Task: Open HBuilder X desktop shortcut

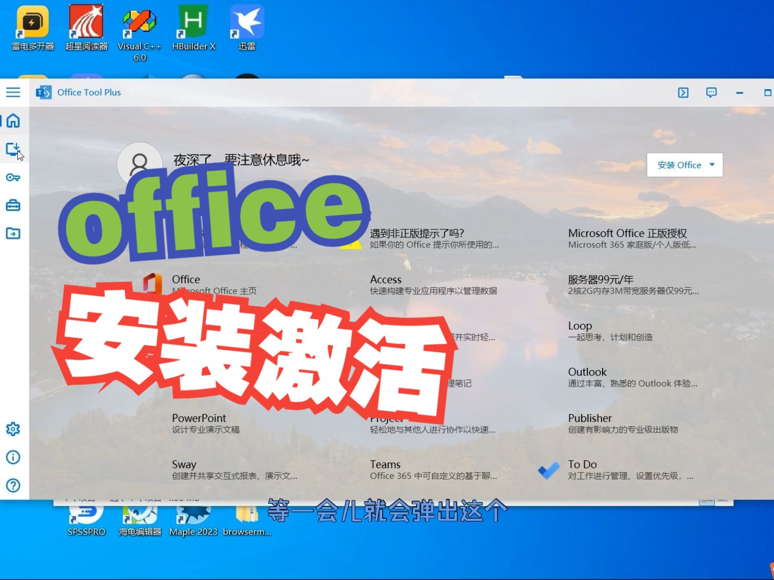Action: [193, 27]
